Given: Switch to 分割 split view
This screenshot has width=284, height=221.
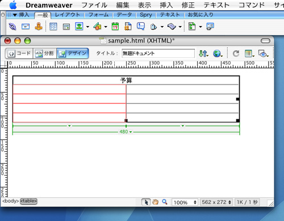Looking at the screenshot, I should click(45, 53).
